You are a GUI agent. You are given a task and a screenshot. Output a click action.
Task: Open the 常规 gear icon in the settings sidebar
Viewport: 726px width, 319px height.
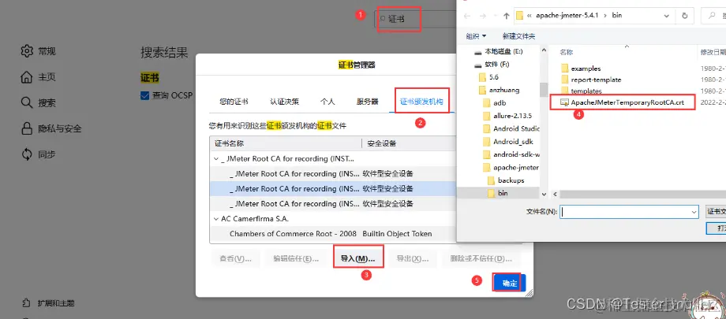27,51
